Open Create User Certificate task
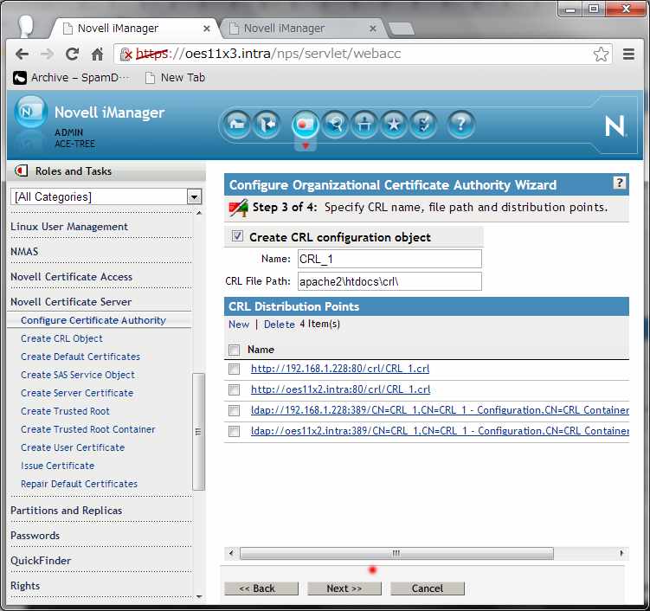Viewport: 650px width, 611px height. pos(73,447)
